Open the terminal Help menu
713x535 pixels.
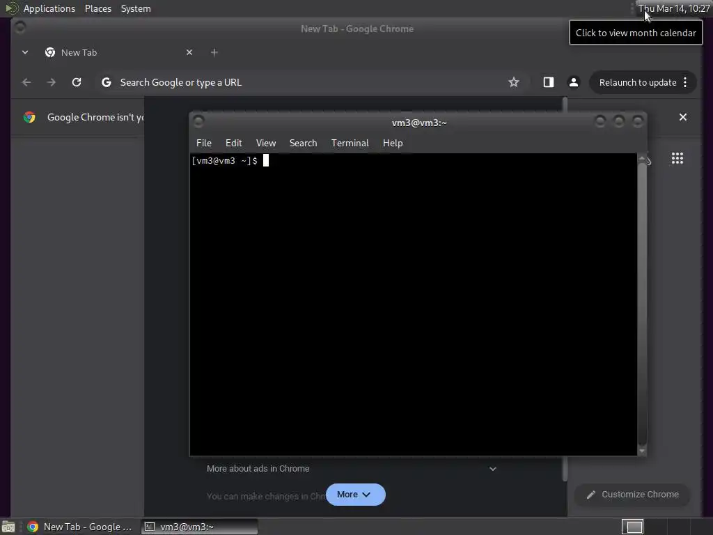393,143
